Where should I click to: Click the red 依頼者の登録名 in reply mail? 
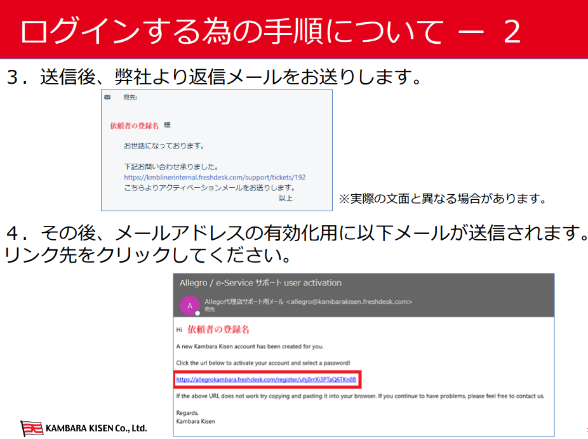point(134,126)
